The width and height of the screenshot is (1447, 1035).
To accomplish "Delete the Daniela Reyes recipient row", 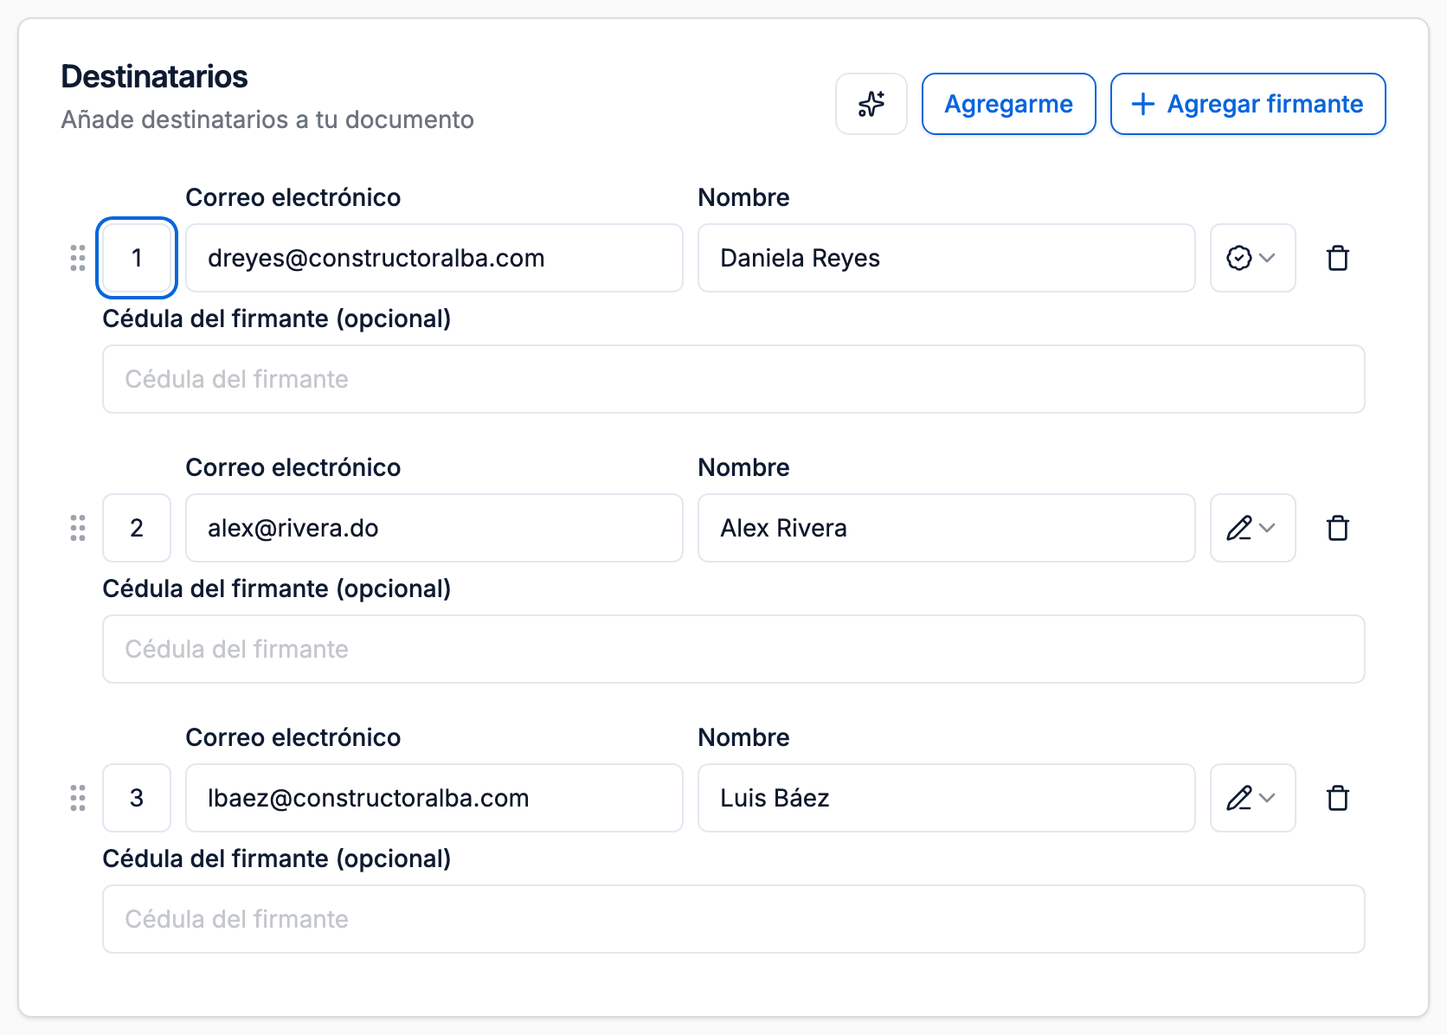I will (1338, 258).
